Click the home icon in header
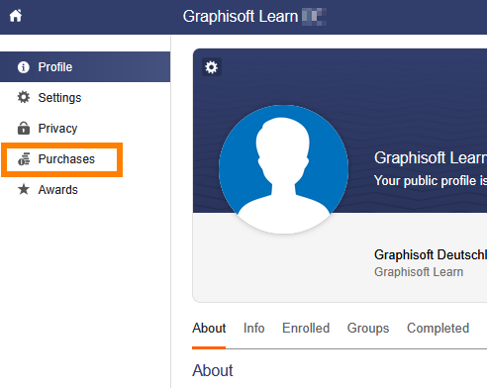Viewport: 487px width, 388px height. point(16,16)
